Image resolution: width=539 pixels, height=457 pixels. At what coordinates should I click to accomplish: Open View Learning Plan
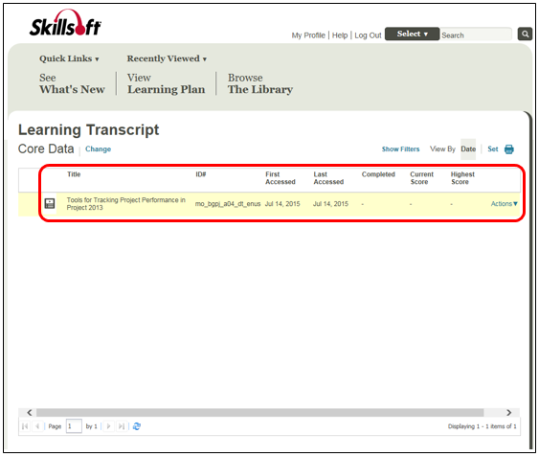(166, 83)
